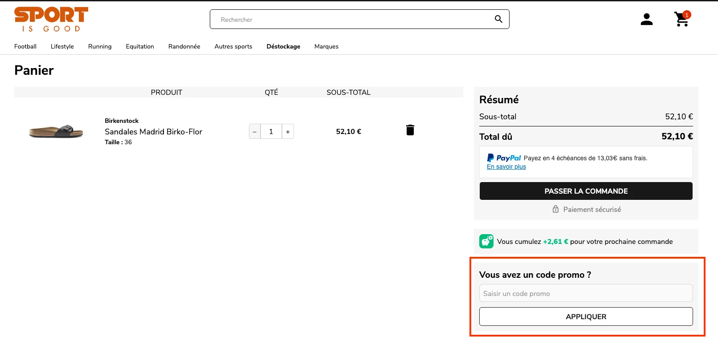This screenshot has width=718, height=353.
Task: Decrease quantity with minus button
Action: click(255, 132)
